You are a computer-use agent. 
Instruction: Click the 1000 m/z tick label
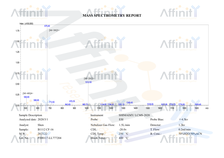86,108
